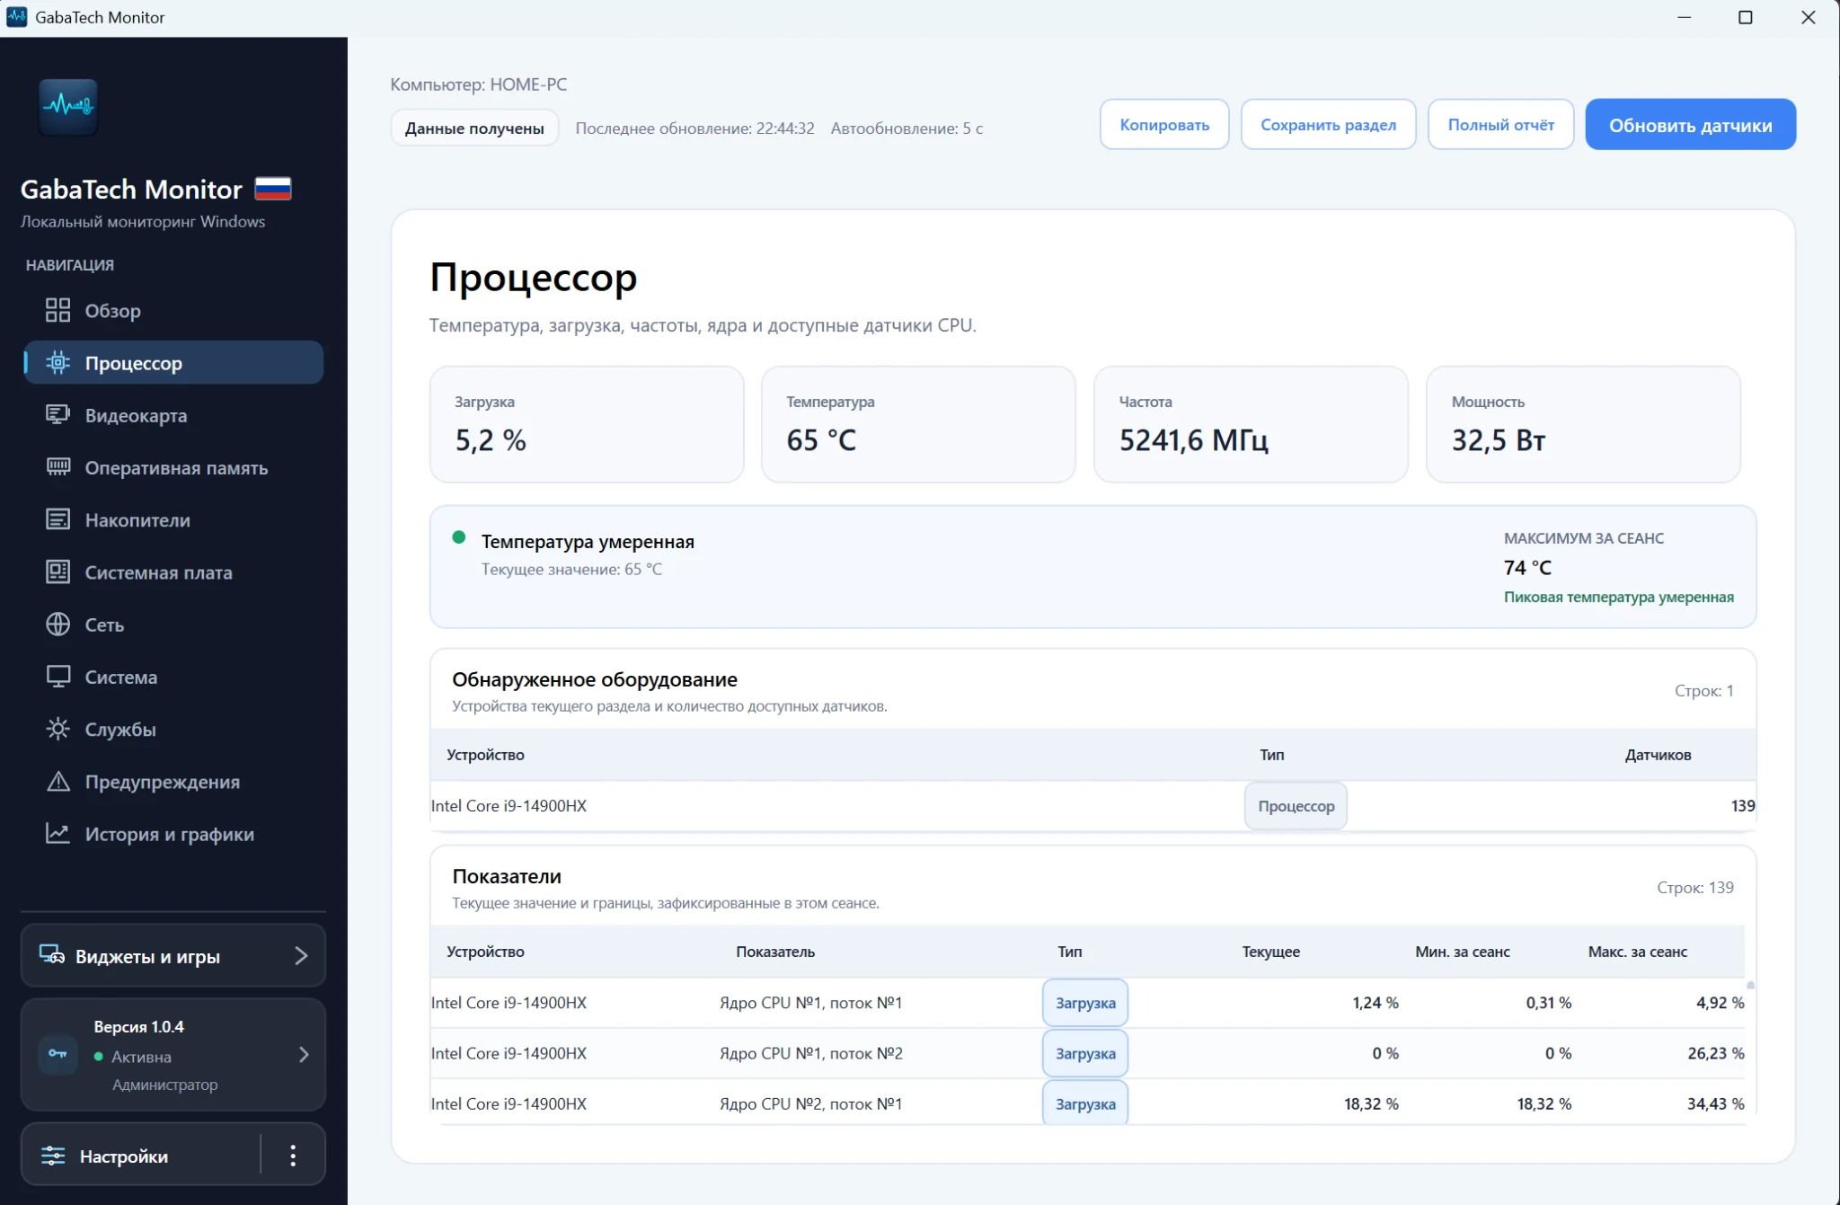Screen dimensions: 1840x1205
Task: Click Ядро CPU №2, поток №1 cell
Action: click(810, 1103)
